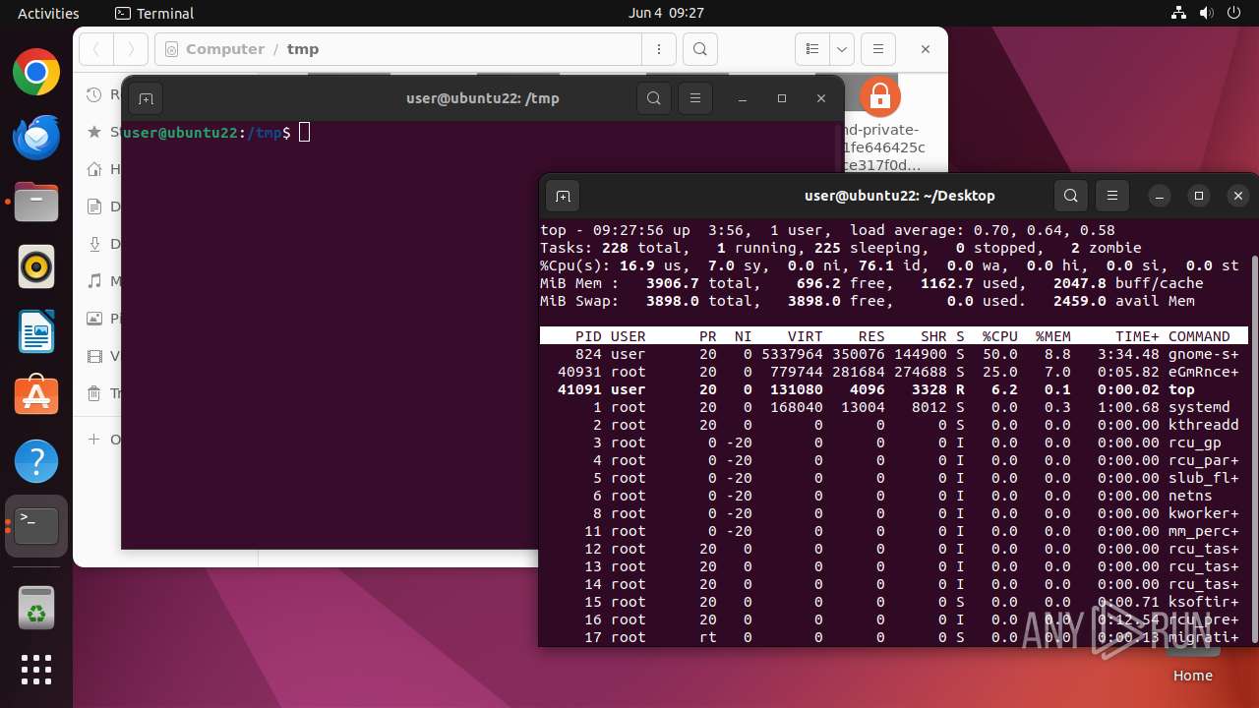Open the clock and calendar menu
This screenshot has width=1259, height=708.
666,13
